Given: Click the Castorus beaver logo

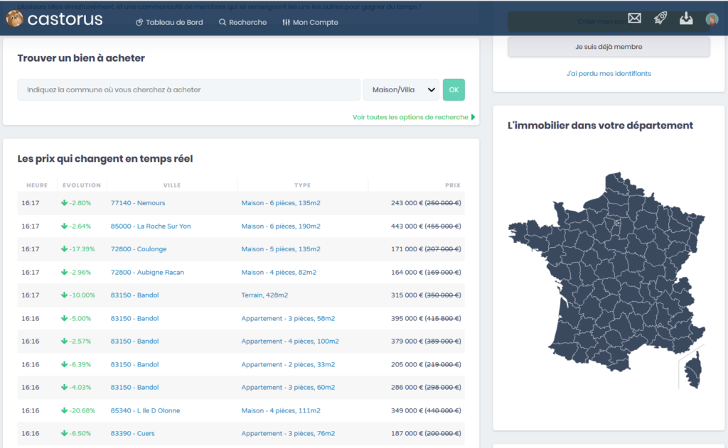Looking at the screenshot, I should click(x=15, y=19).
